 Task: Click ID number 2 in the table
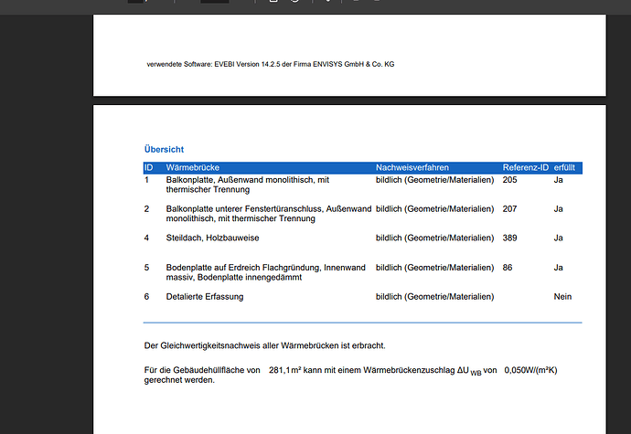pyautogui.click(x=146, y=208)
